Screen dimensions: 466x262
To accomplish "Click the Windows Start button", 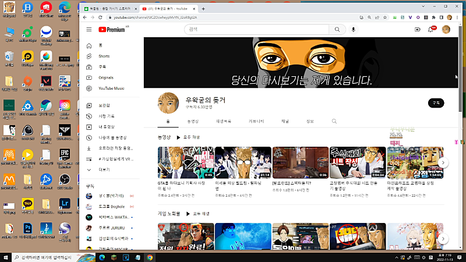I will (x=6, y=257).
